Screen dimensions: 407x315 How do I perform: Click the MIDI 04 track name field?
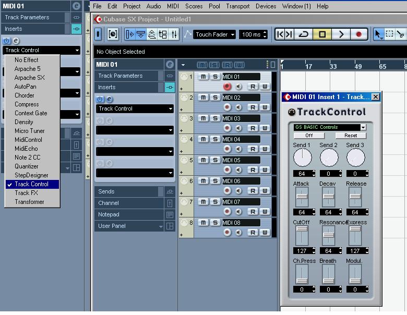241,139
